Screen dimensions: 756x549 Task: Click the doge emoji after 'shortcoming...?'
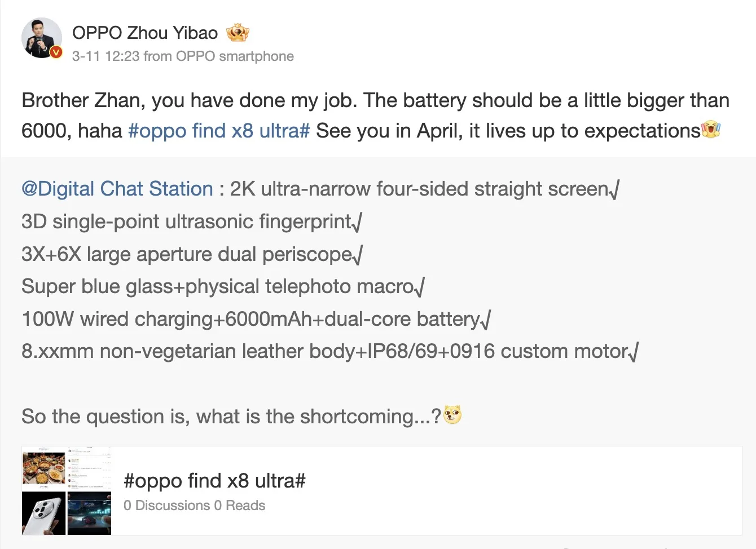[452, 415]
